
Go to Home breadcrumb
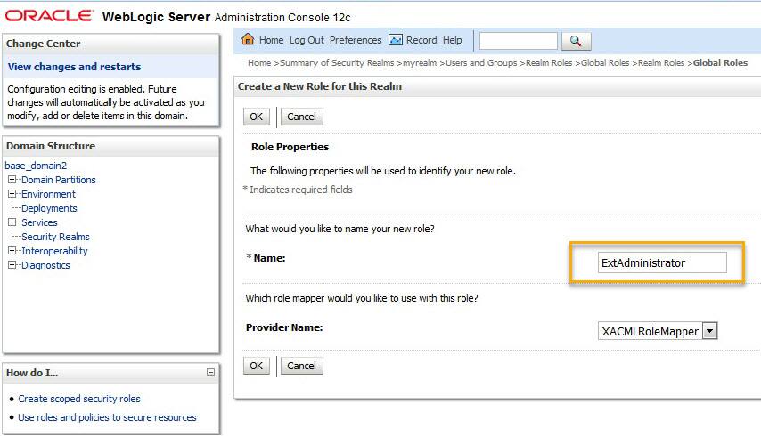[259, 63]
